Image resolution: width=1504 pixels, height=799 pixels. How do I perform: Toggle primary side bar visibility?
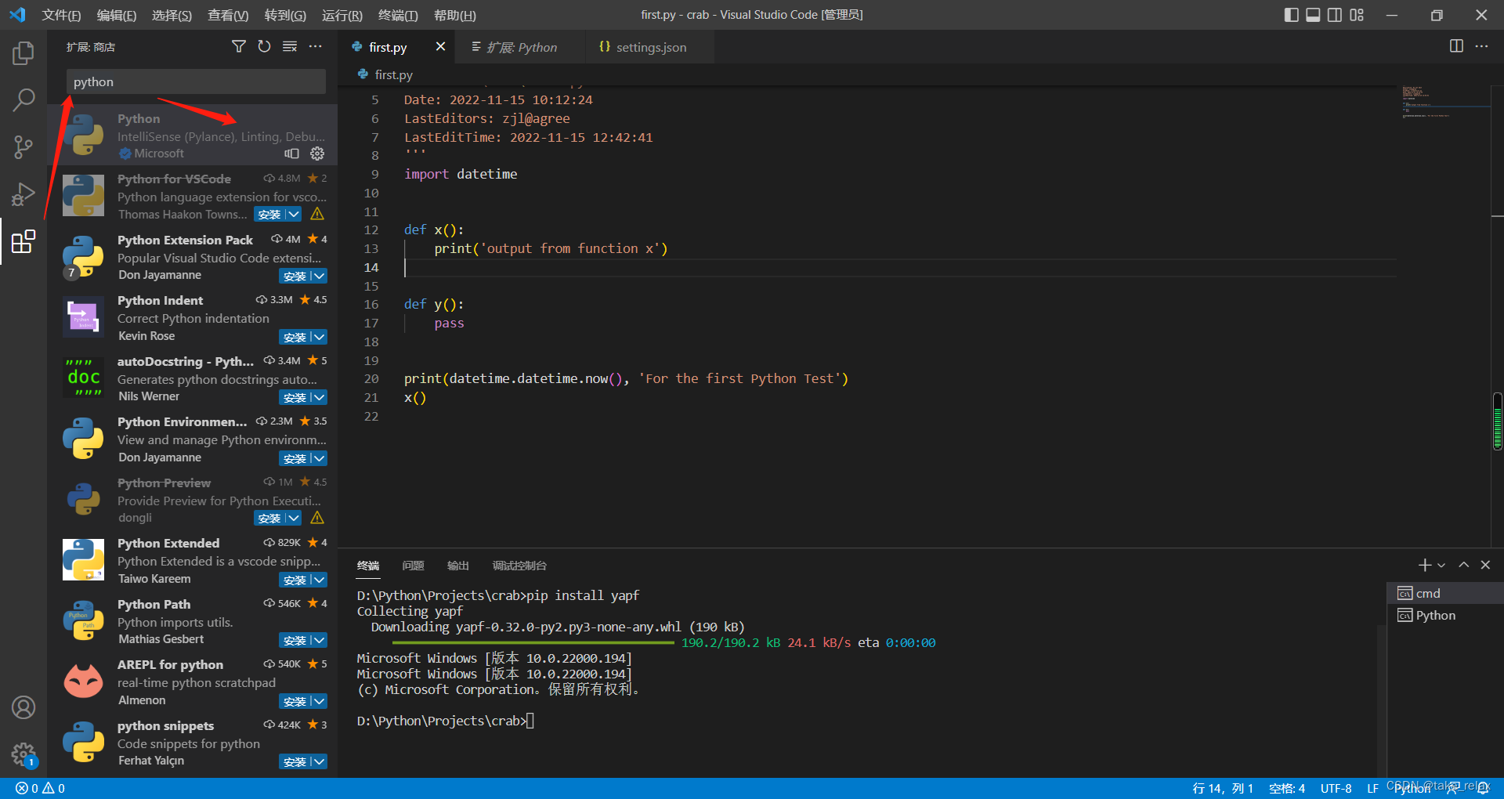tap(1291, 15)
